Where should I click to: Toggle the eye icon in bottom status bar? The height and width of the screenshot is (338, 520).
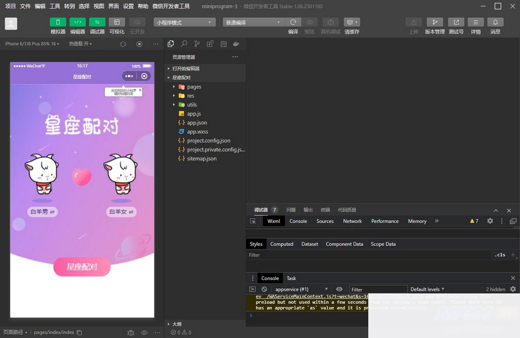pos(144,332)
